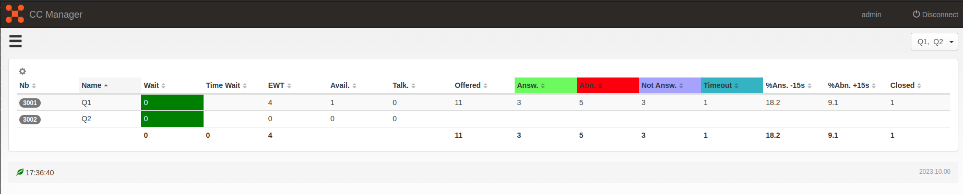Screen dimensions: 963x194
Task: Click the Disconnect power icon
Action: point(916,14)
